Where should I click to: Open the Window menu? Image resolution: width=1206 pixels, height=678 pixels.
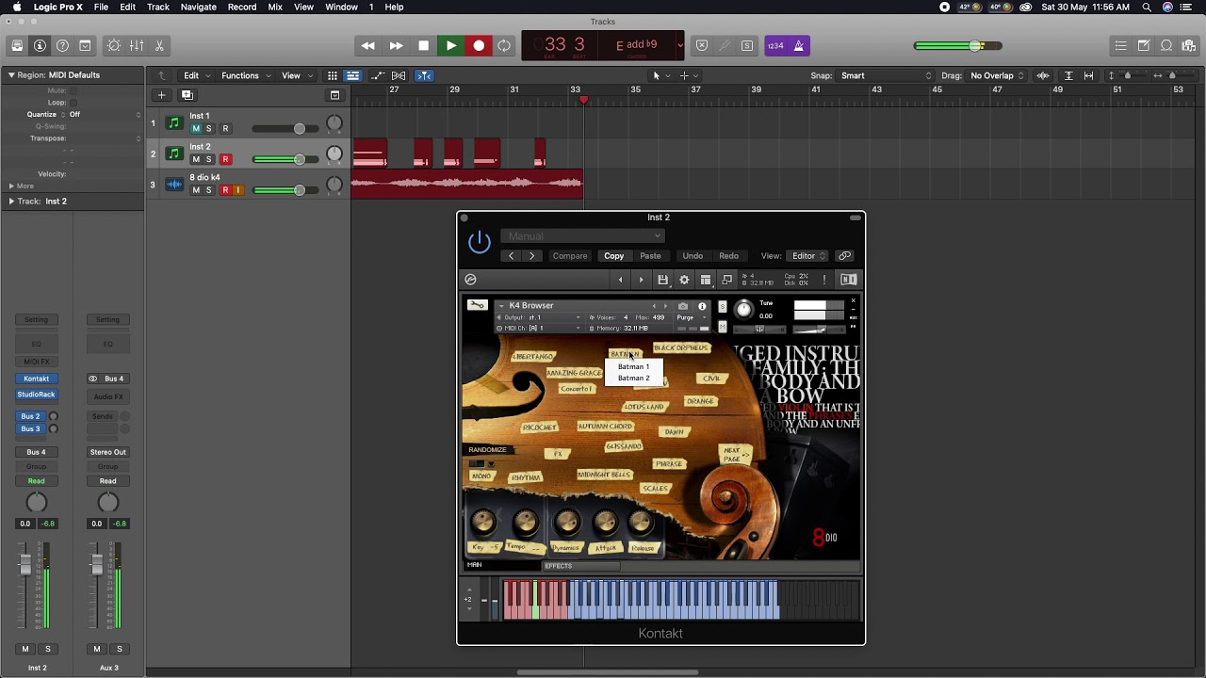pos(341,7)
